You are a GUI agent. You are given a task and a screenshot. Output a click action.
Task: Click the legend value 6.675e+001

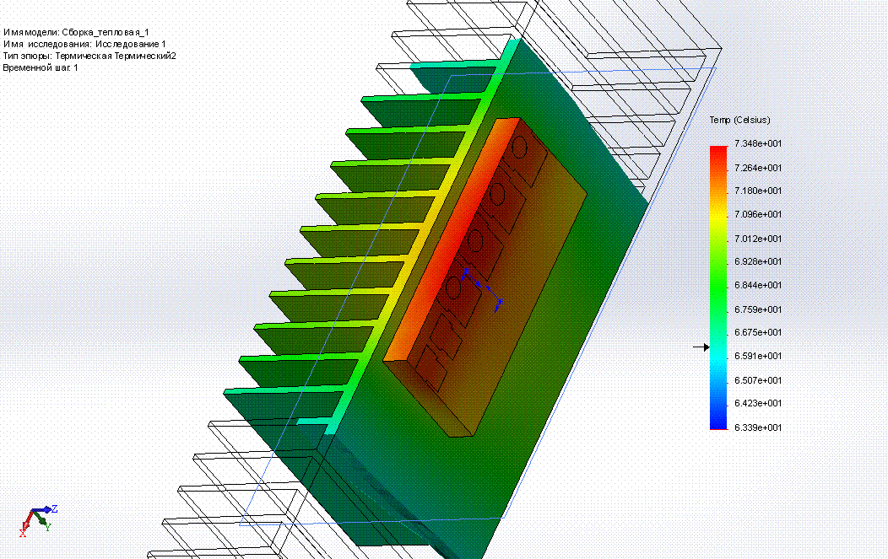(758, 332)
